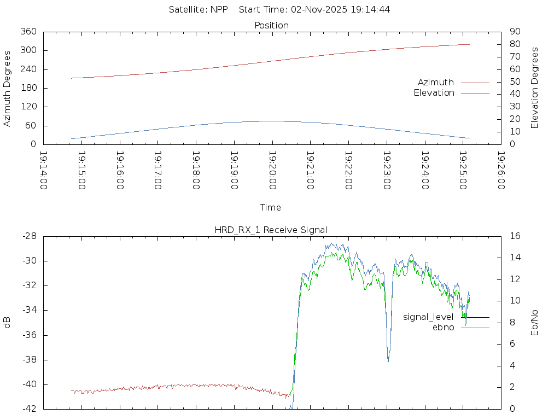Click the HRD_RX_1 Receive Signal chart title
Screen dimensions: 560x420
tap(271, 230)
